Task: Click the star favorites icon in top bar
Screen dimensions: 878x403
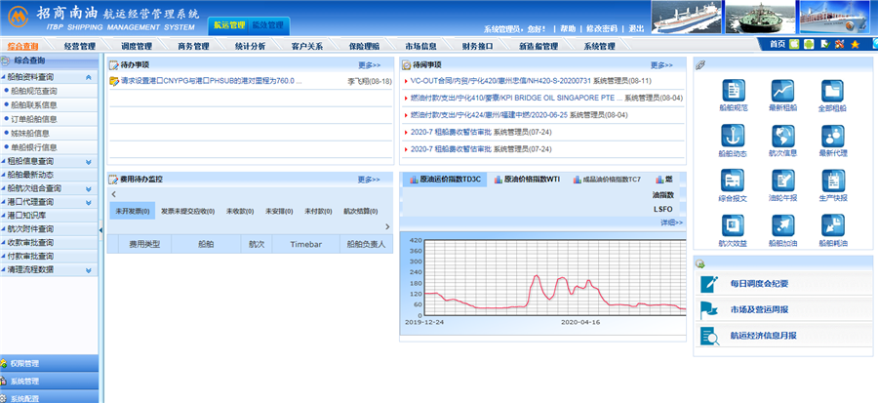Action: [x=855, y=45]
